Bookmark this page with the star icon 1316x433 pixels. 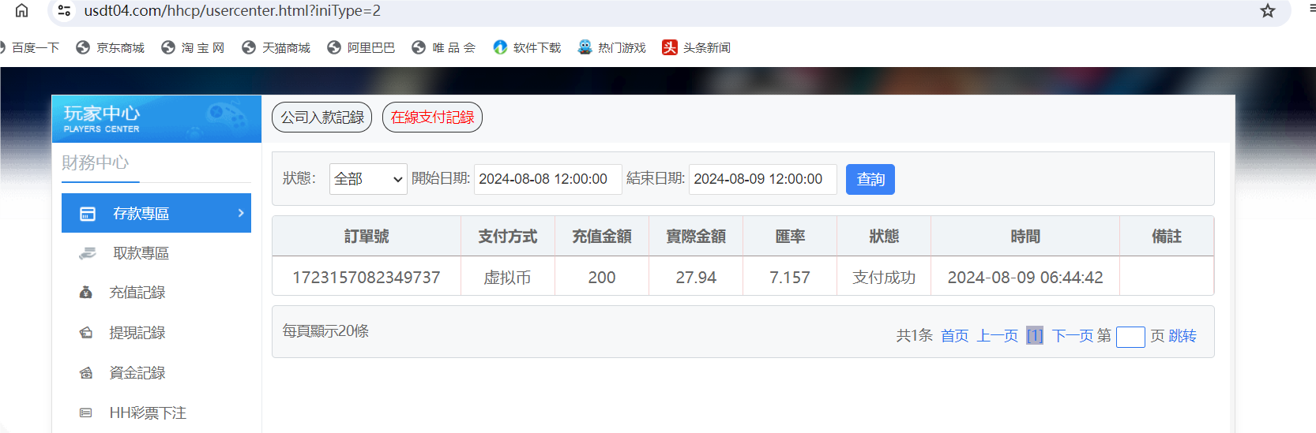[1268, 10]
